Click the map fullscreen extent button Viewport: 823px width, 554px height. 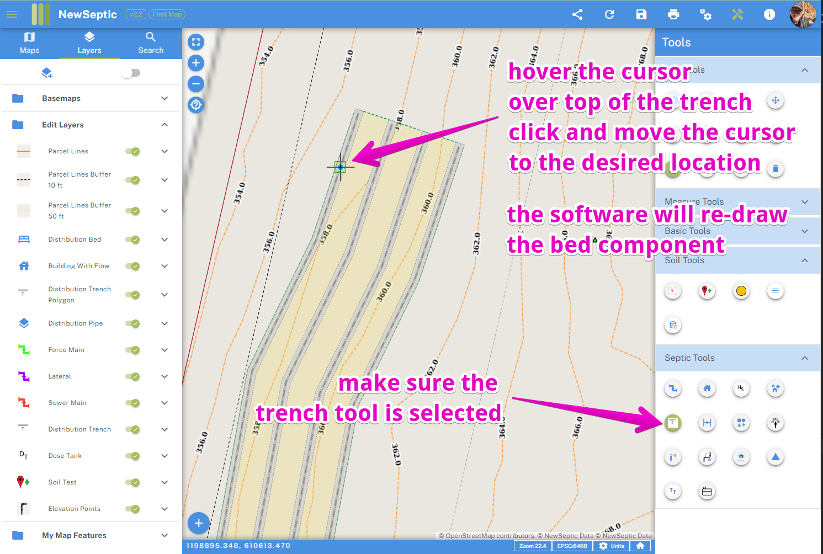coord(196,42)
